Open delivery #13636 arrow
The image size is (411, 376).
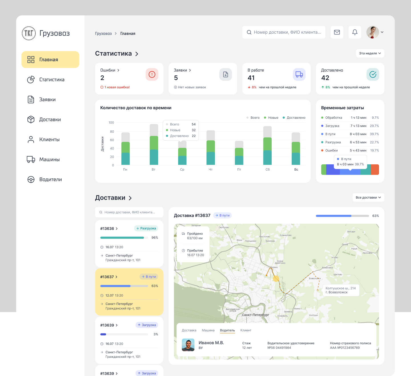116,229
